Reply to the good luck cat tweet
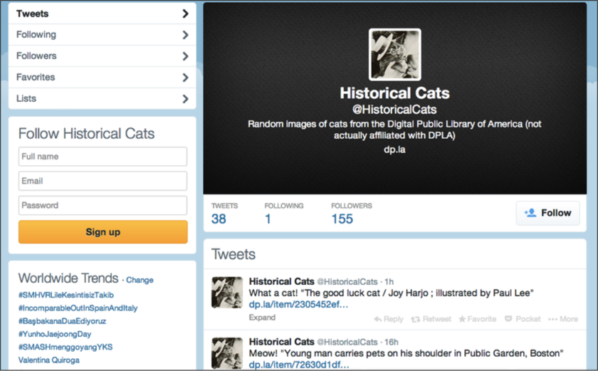598x371 pixels. [x=389, y=319]
